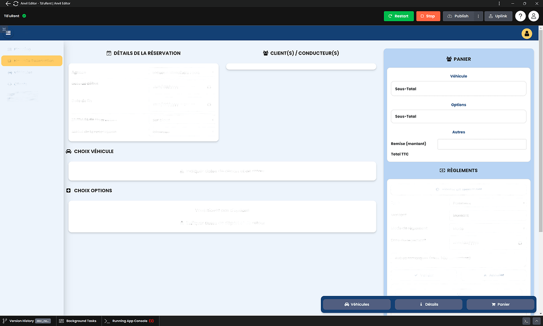
Task: Click the back arrow in the title bar
Action: [7, 3]
